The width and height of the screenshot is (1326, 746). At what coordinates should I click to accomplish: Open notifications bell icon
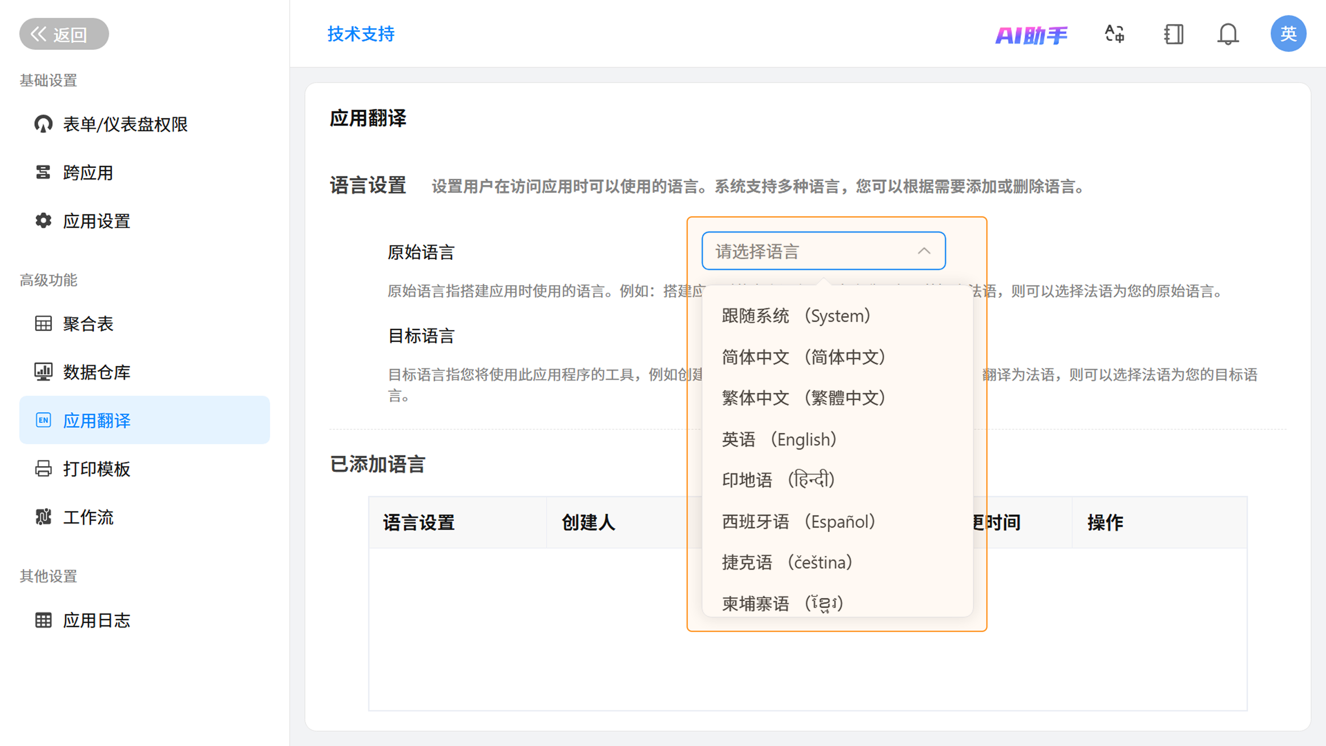(x=1228, y=34)
